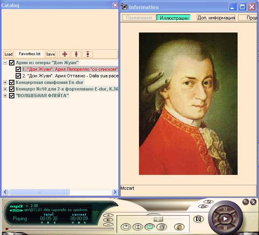
Task: Decrease volume with the minus button
Action: click(x=108, y=225)
